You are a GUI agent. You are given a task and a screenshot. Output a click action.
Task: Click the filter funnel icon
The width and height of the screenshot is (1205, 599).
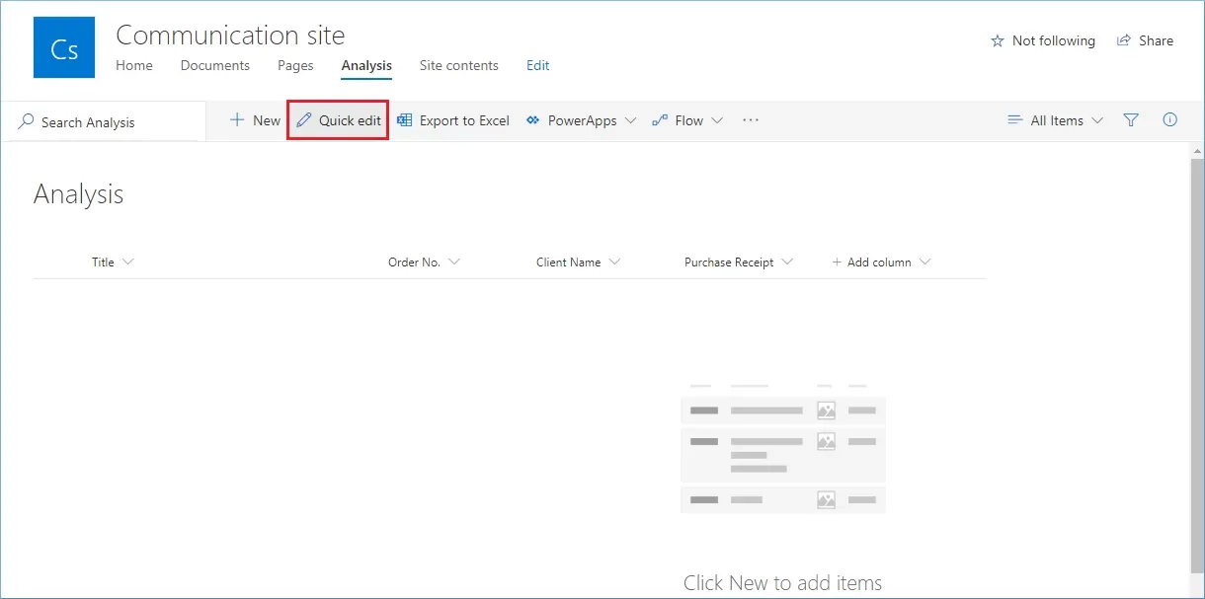(1131, 120)
